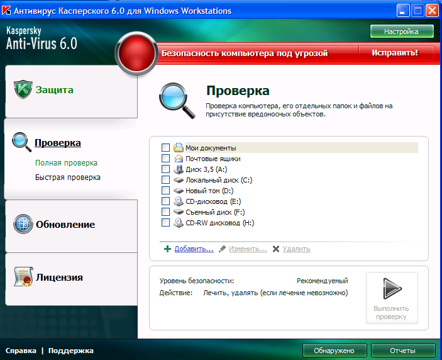Click the Изменить... link
The image size is (442, 360).
[x=248, y=249]
